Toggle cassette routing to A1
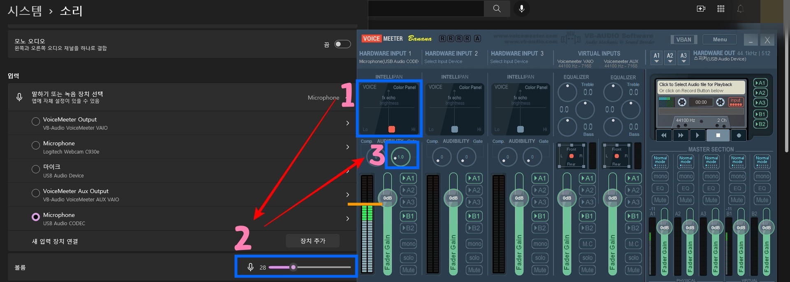The image size is (790, 282). coord(760,83)
